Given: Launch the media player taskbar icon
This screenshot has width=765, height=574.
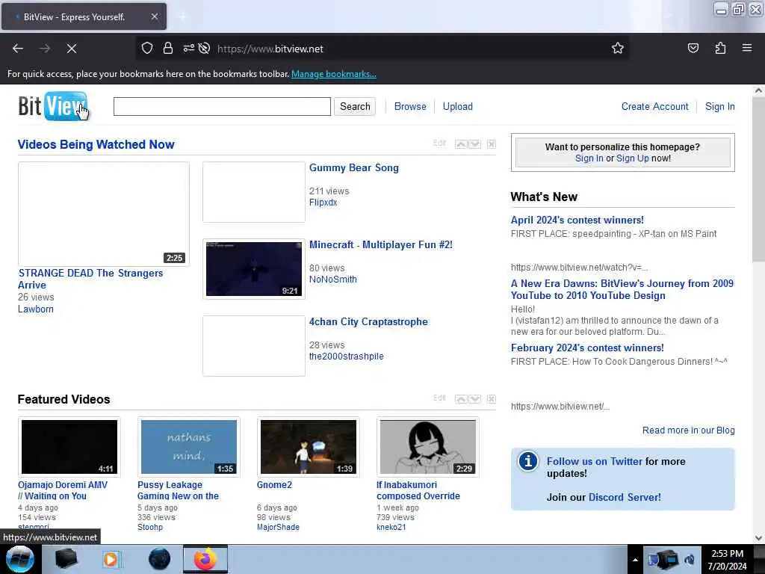Looking at the screenshot, I should (x=111, y=559).
